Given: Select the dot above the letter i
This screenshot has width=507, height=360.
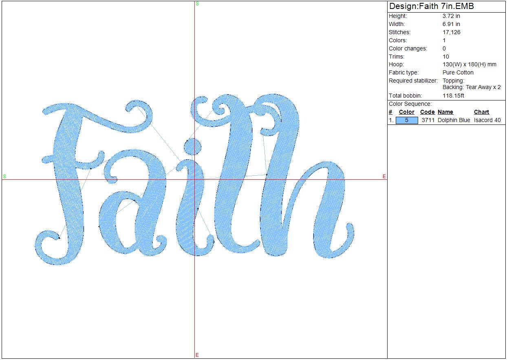Looking at the screenshot, I should coord(193,147).
